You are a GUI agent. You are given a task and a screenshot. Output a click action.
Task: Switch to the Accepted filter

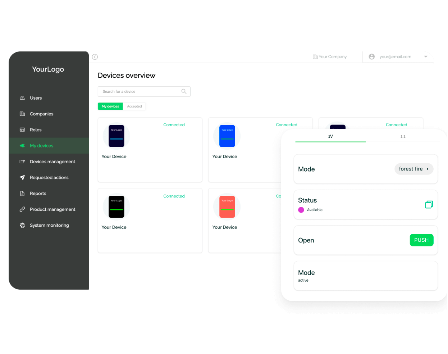click(x=135, y=106)
